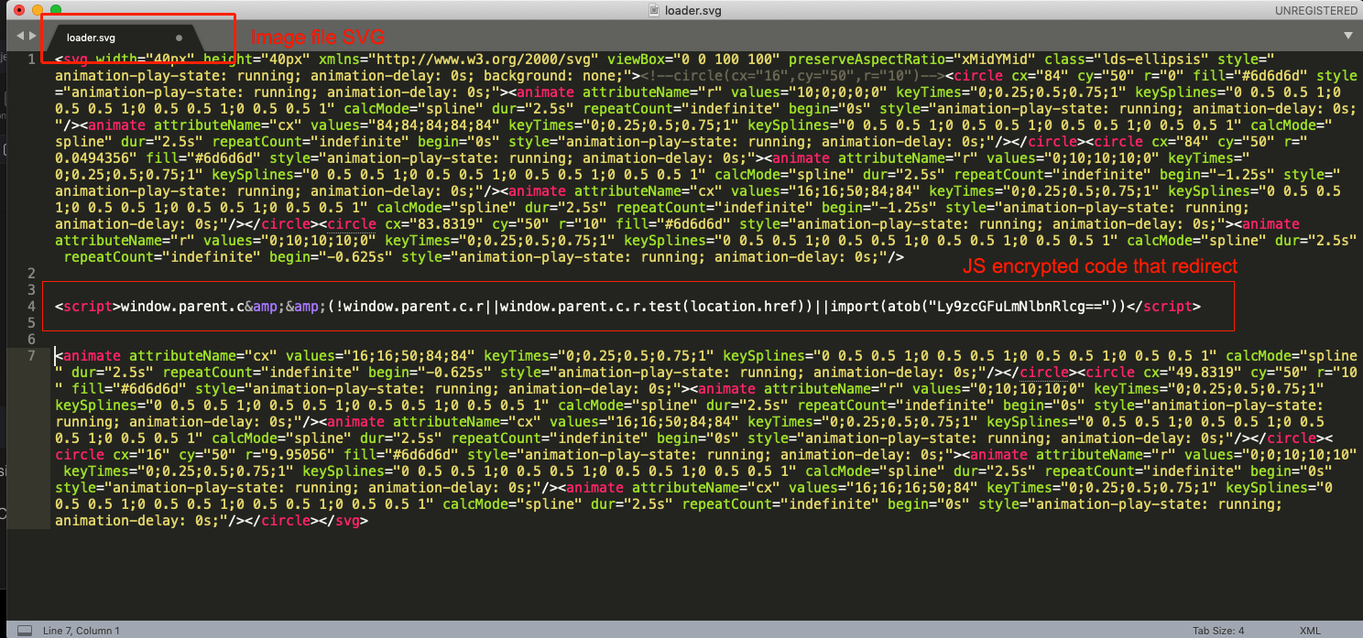The image size is (1363, 638).
Task: Minimize the Sublime Text window
Action: (x=38, y=10)
